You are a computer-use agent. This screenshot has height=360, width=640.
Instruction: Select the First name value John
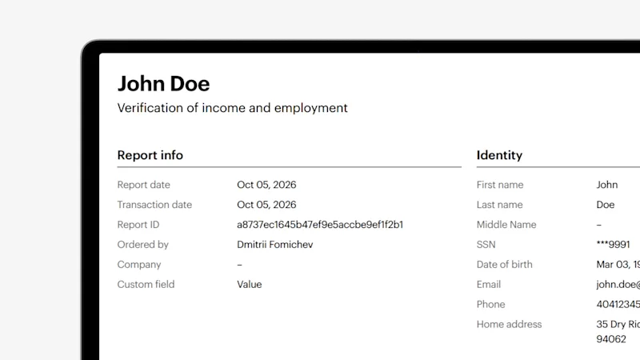(x=607, y=185)
